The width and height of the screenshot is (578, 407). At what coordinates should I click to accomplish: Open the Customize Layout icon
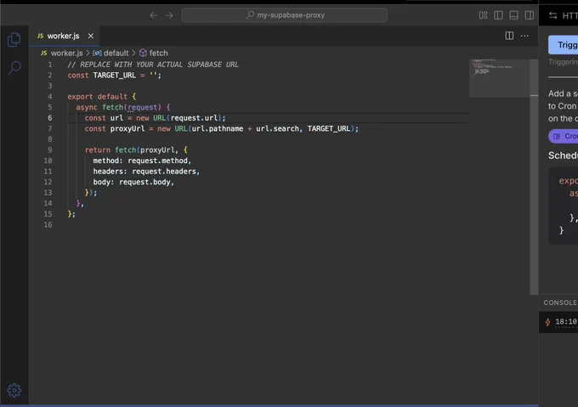coord(484,15)
